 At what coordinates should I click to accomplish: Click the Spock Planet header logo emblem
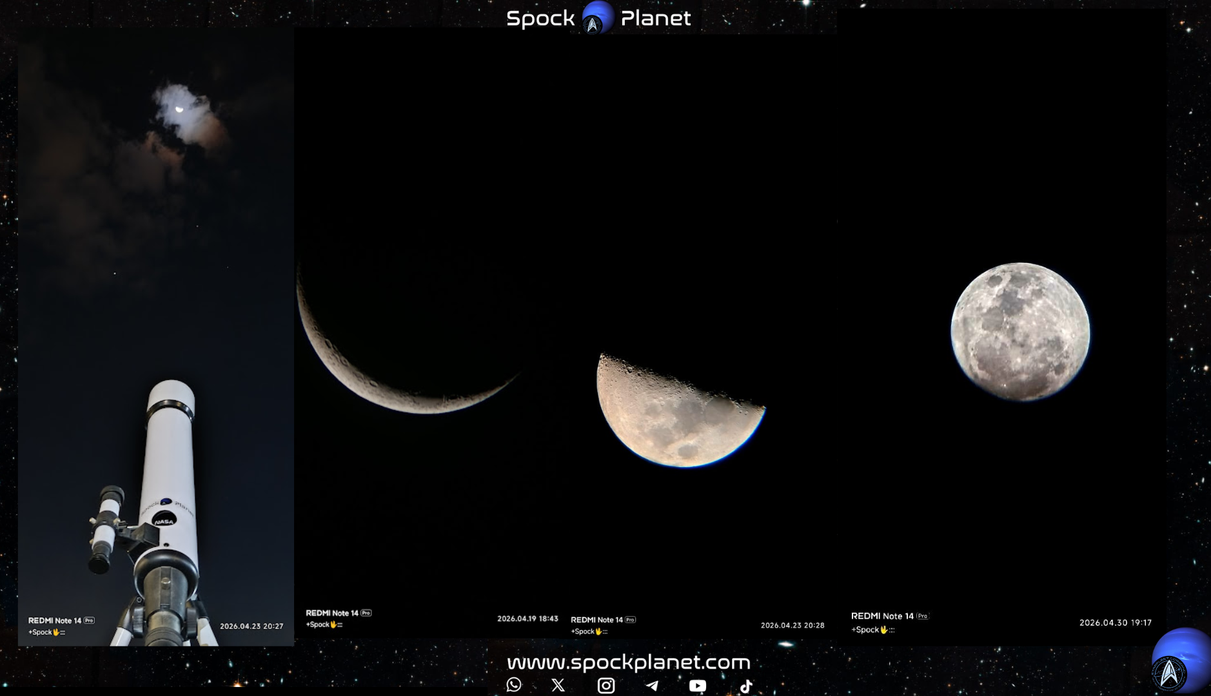597,17
